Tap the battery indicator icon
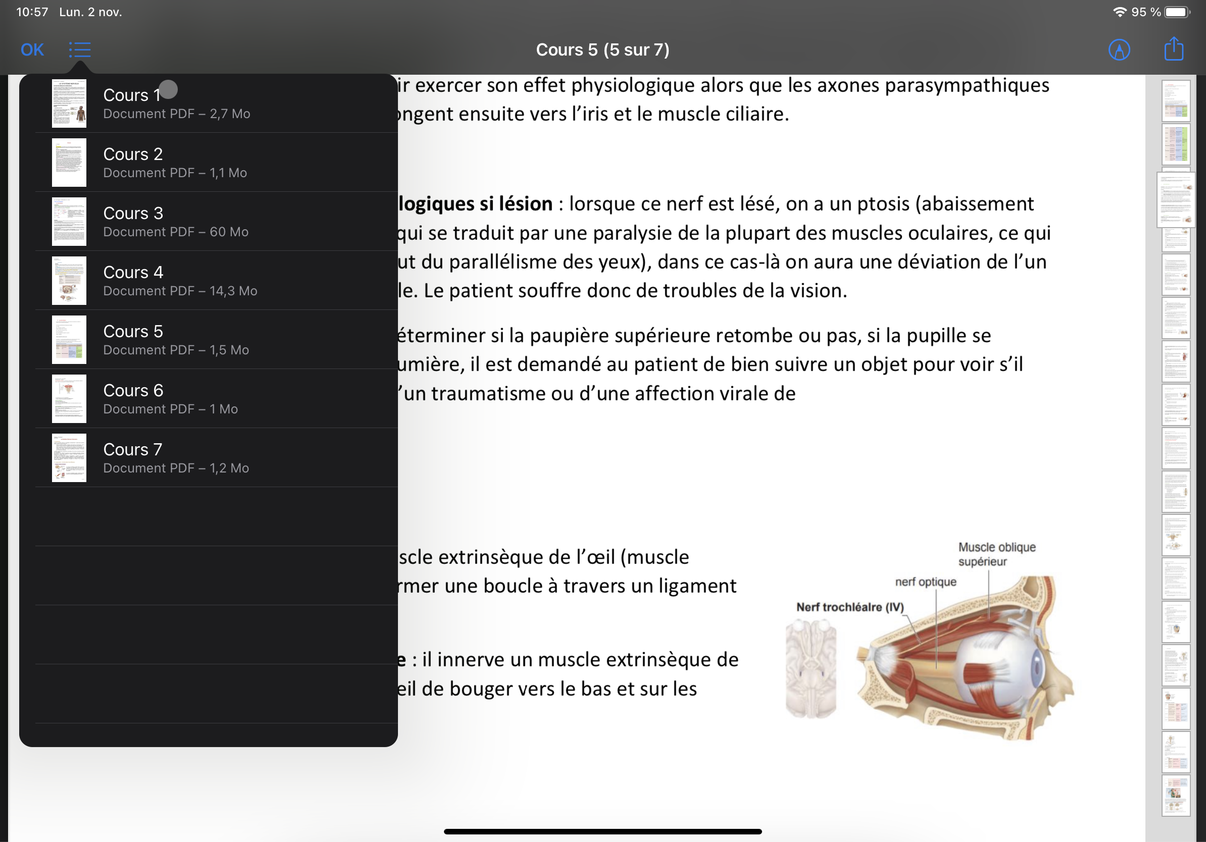1206x842 pixels. click(x=1177, y=12)
